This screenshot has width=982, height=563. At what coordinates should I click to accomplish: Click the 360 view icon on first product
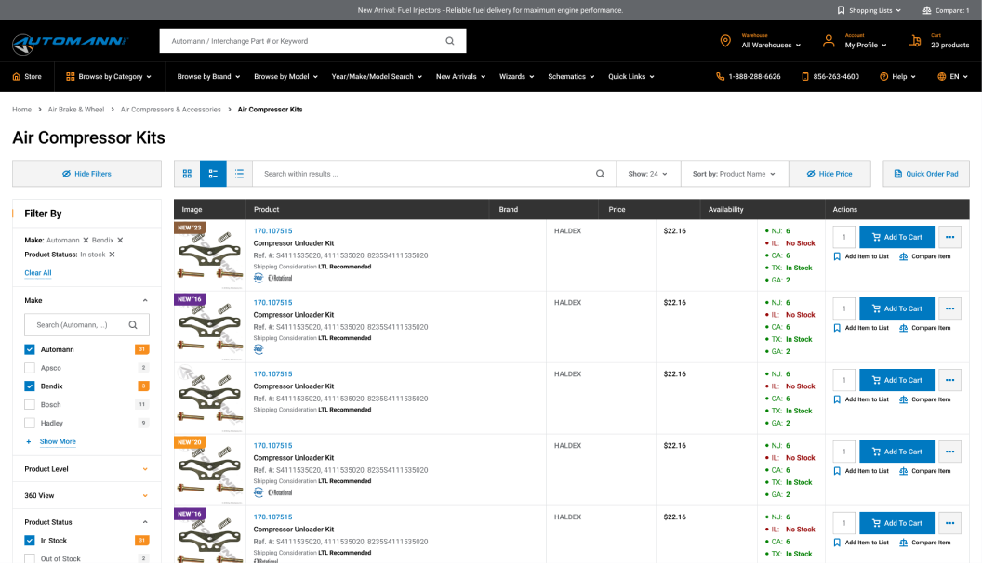point(259,278)
